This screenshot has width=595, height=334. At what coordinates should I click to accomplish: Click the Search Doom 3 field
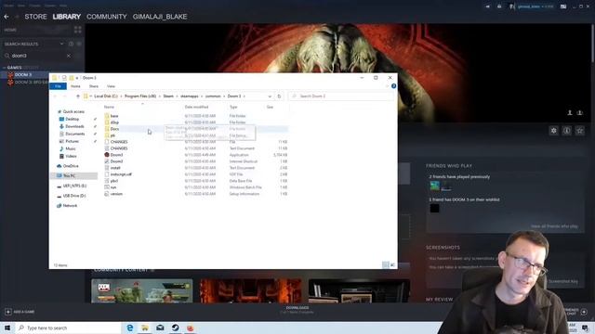click(341, 96)
